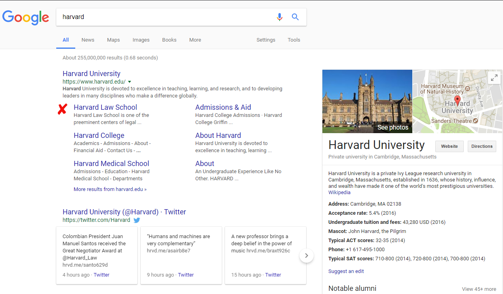Switch to the News tab
503x294 pixels.
pos(88,40)
